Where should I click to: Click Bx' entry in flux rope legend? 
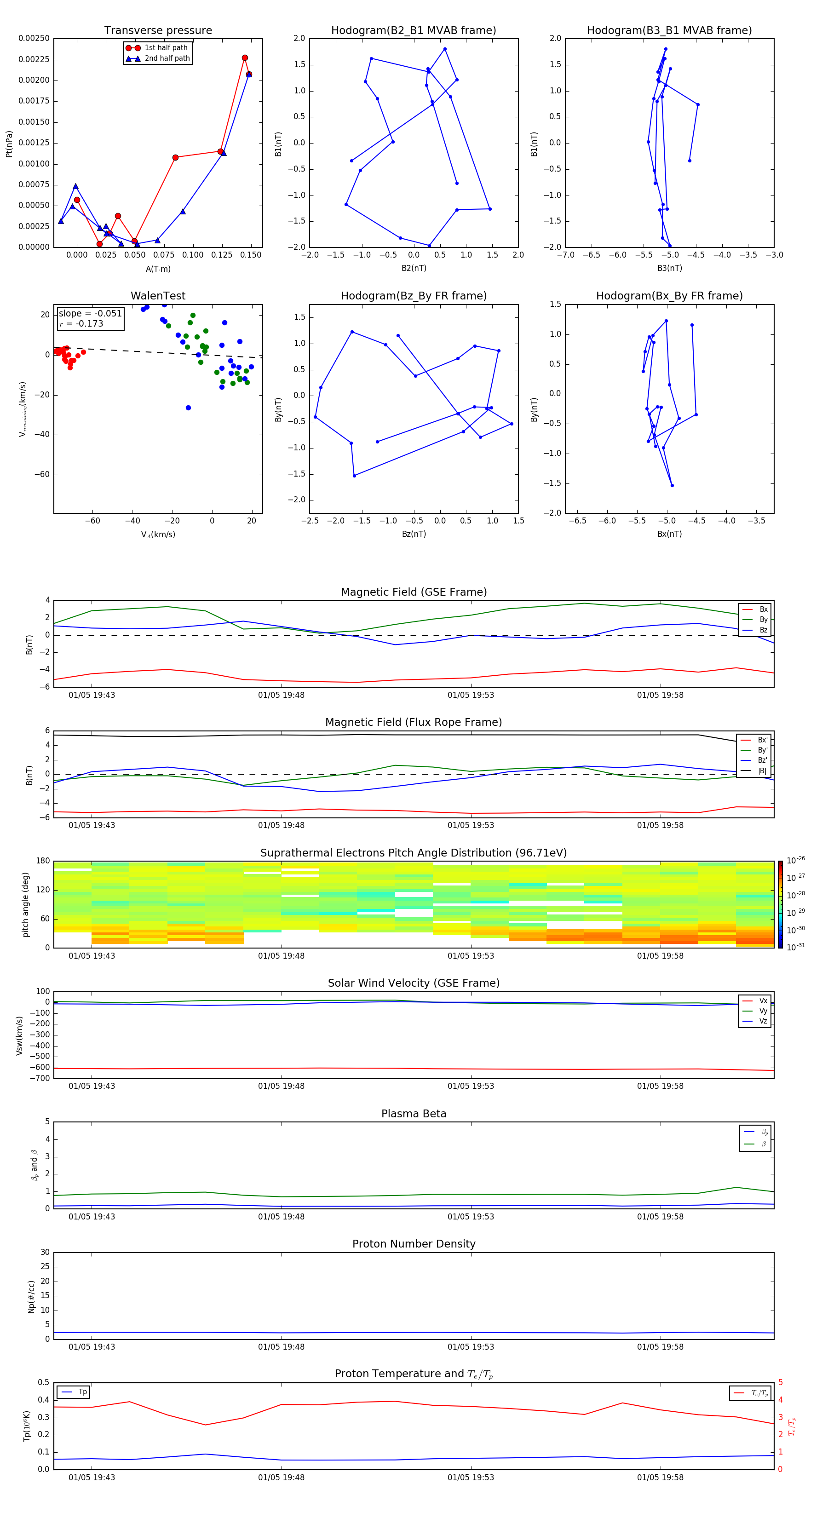pos(754,740)
